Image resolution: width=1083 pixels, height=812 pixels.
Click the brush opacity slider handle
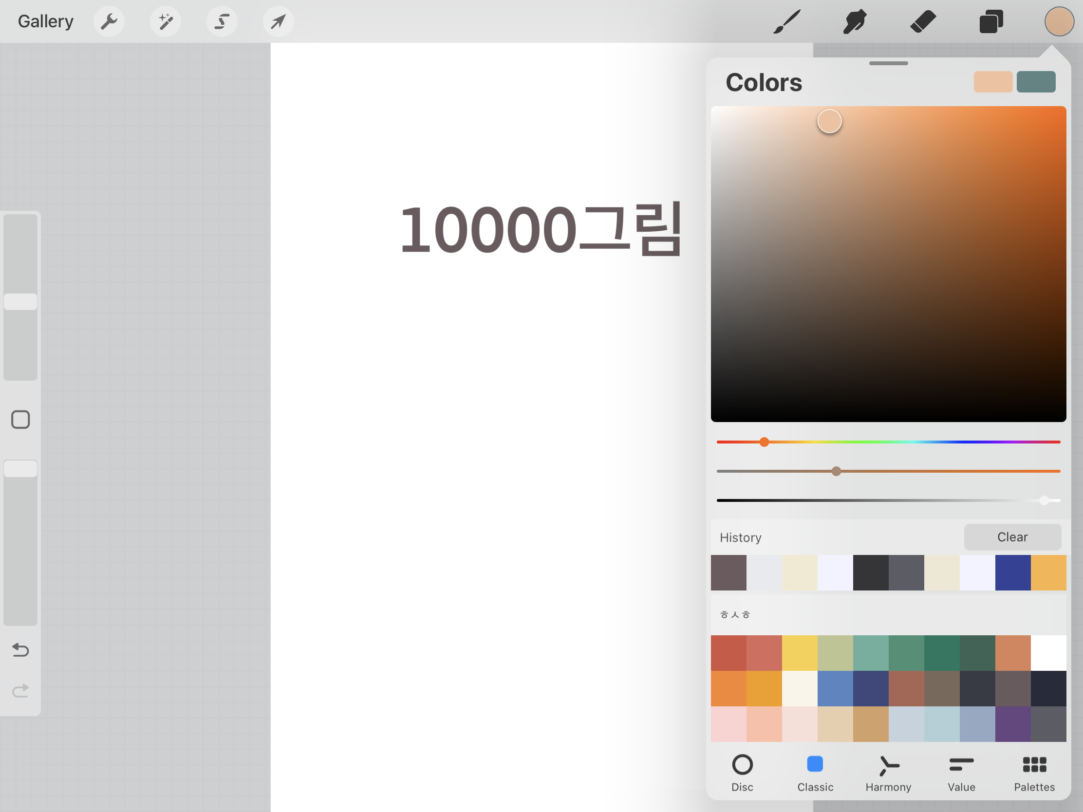pos(20,468)
